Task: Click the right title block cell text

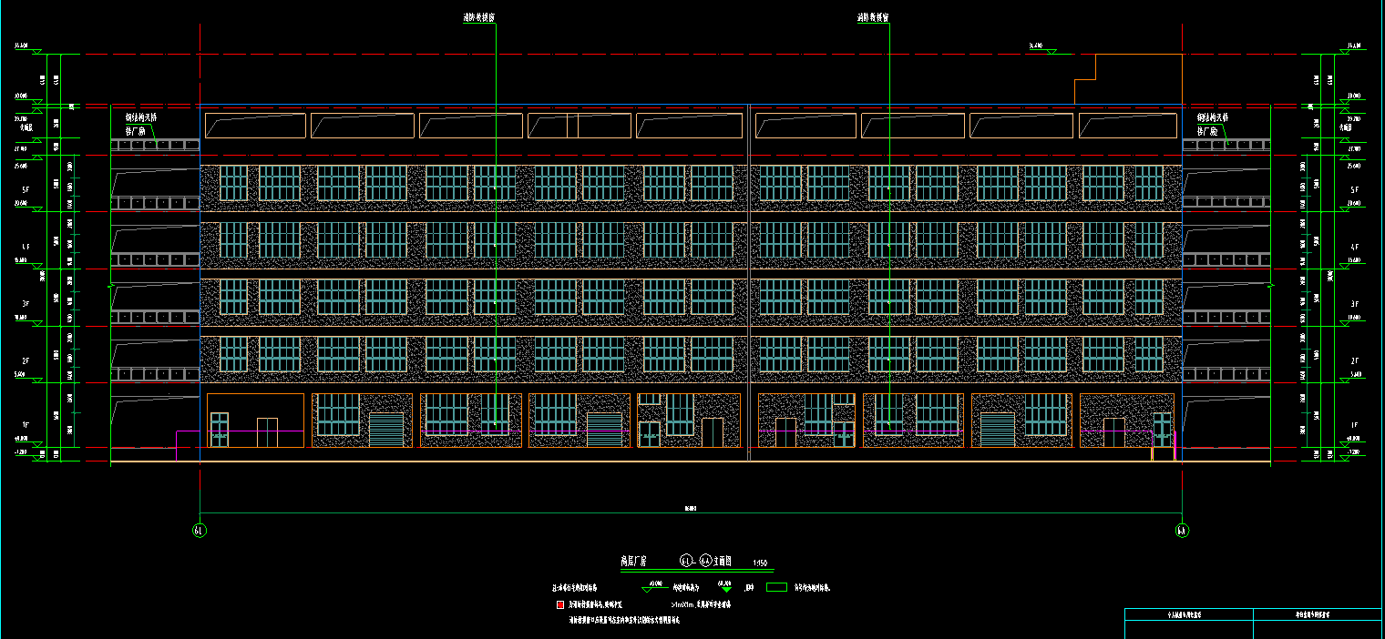Action: pos(1316,616)
